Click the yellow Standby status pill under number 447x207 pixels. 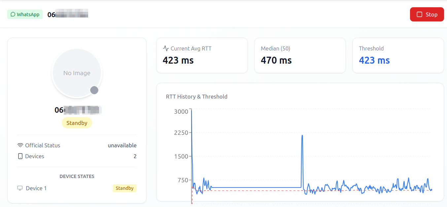click(77, 123)
